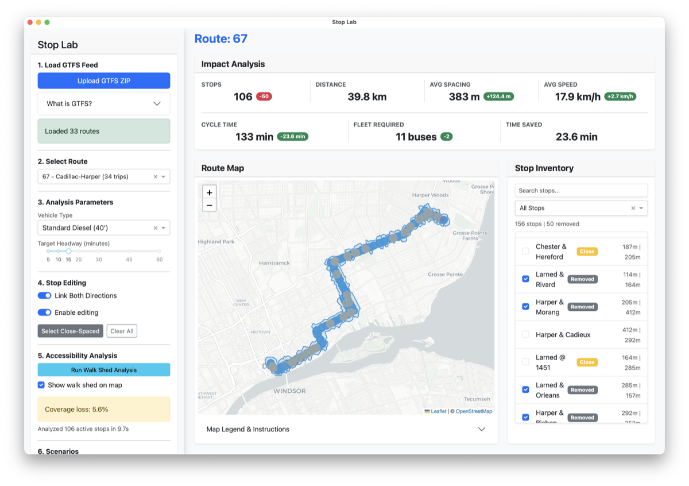689x486 pixels.
Task: Zoom in on the route map
Action: coord(210,192)
